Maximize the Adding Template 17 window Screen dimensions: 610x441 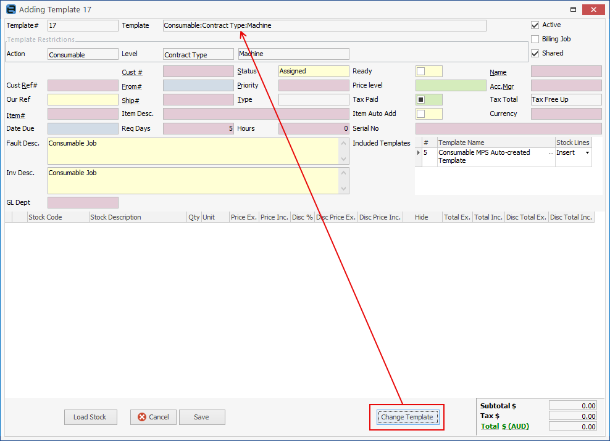[573, 9]
